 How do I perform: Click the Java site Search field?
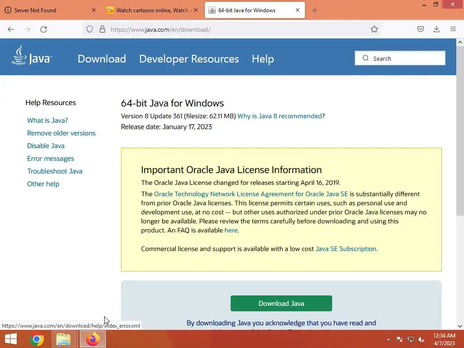click(400, 58)
